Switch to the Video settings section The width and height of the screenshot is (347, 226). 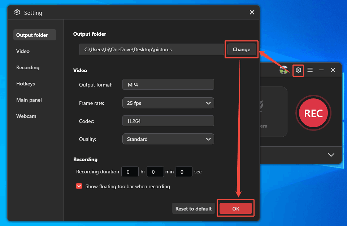click(x=23, y=51)
